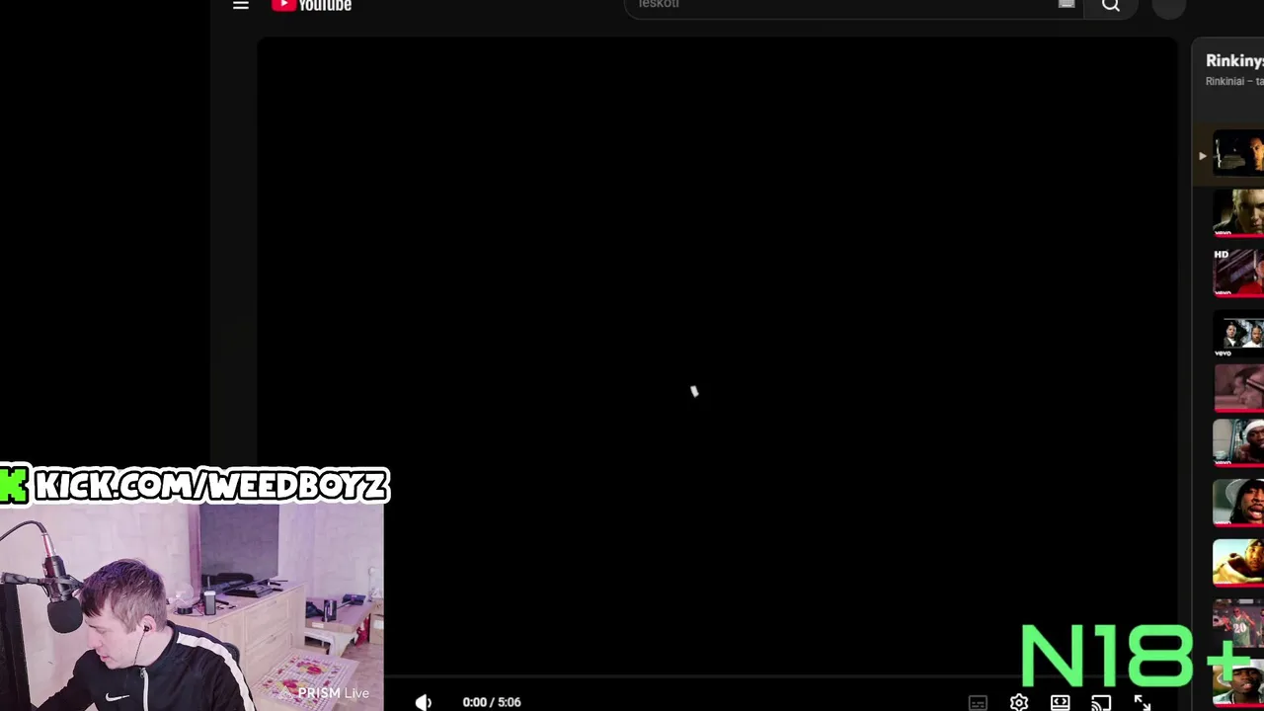The image size is (1264, 711).
Task: Open the Rinkinys playlist title
Action: coord(1234,61)
